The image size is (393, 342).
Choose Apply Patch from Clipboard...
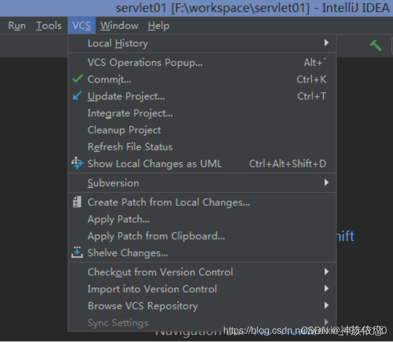click(x=202, y=236)
